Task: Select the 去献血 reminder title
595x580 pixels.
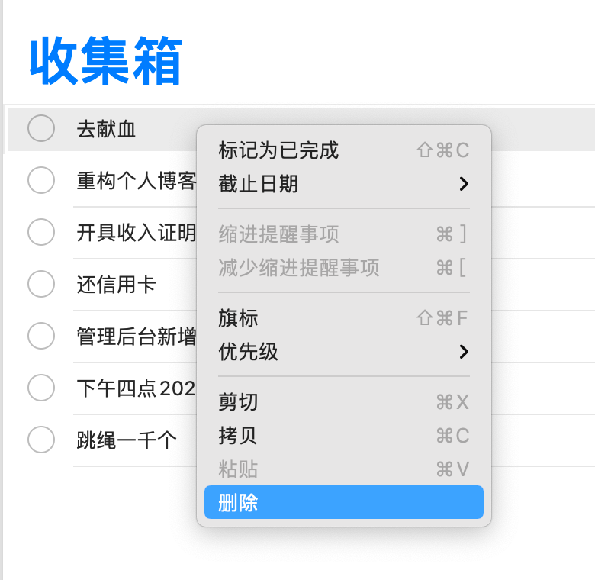Action: coord(106,129)
